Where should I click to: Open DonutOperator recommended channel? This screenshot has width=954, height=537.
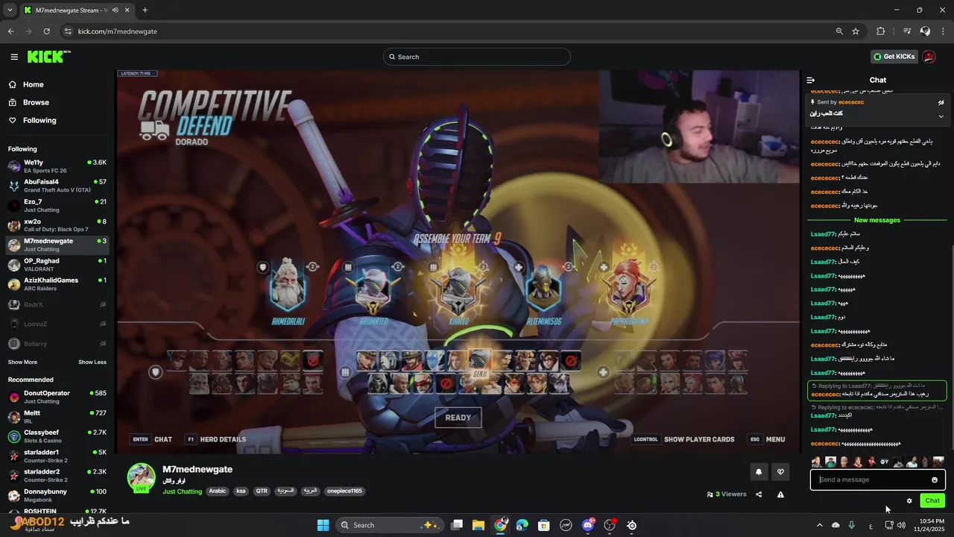click(57, 397)
